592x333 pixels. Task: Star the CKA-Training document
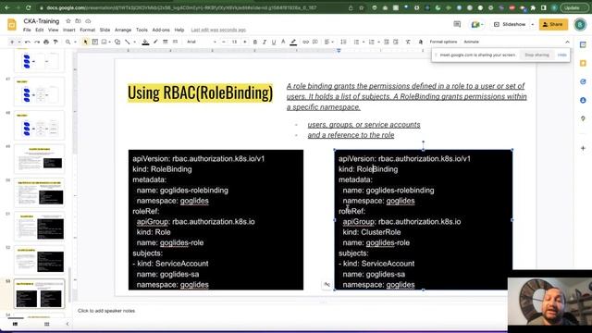(x=68, y=21)
